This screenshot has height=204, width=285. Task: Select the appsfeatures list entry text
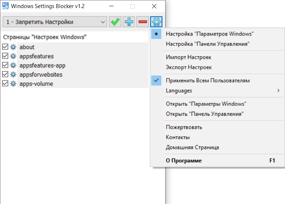[x=37, y=56]
